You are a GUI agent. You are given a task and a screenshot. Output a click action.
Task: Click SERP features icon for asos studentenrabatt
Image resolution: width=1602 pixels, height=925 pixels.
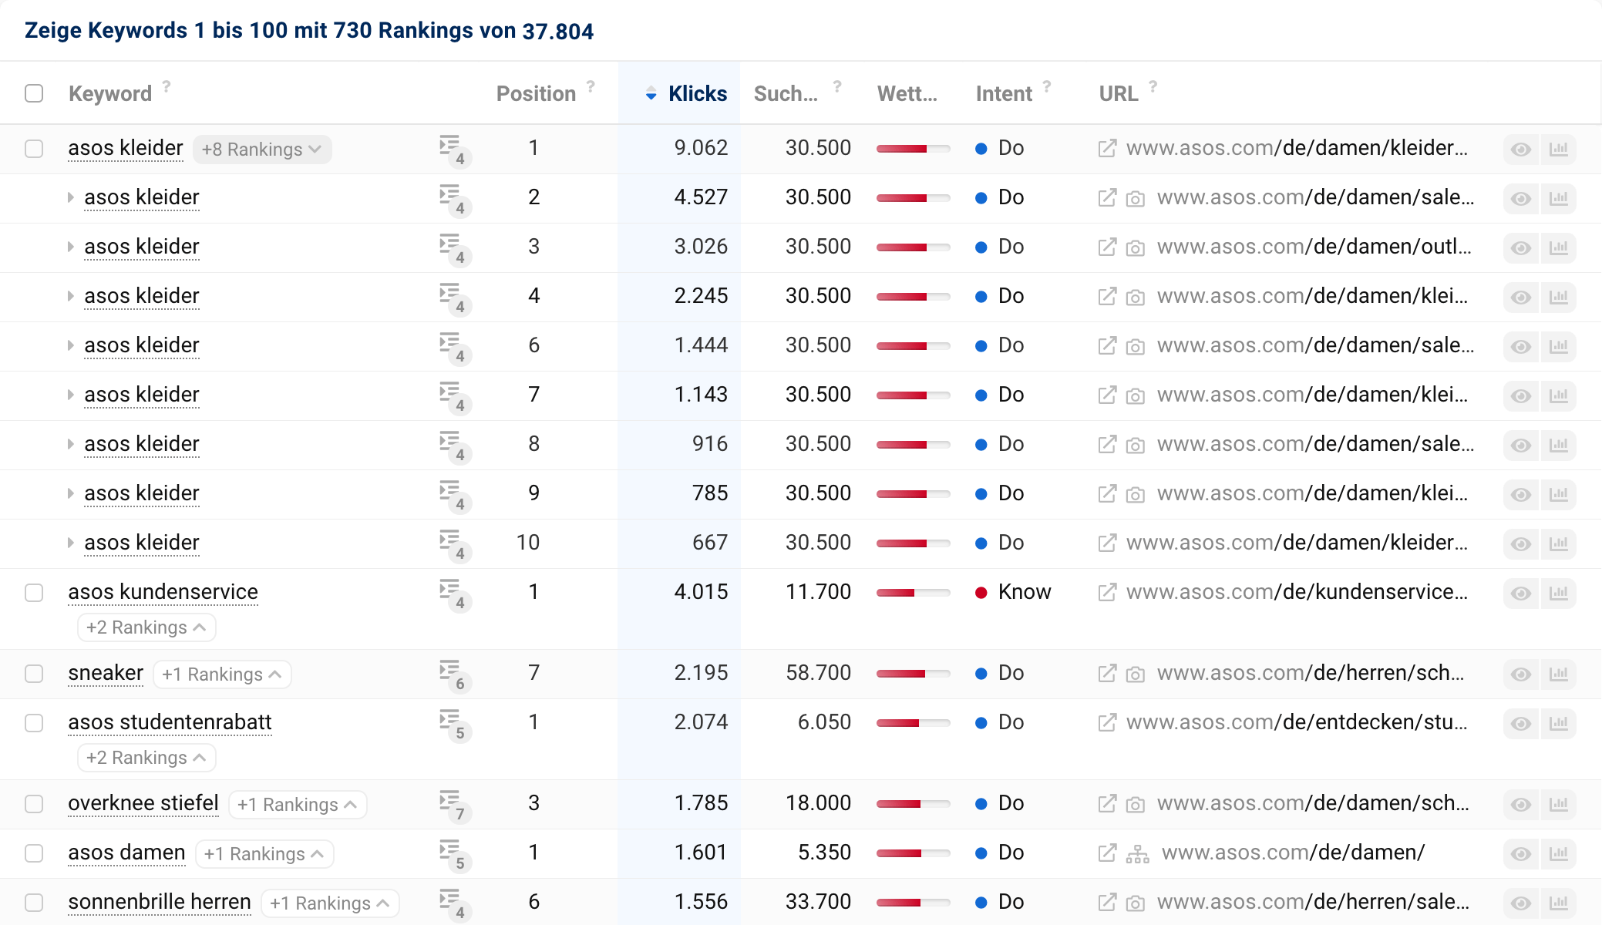(x=453, y=724)
